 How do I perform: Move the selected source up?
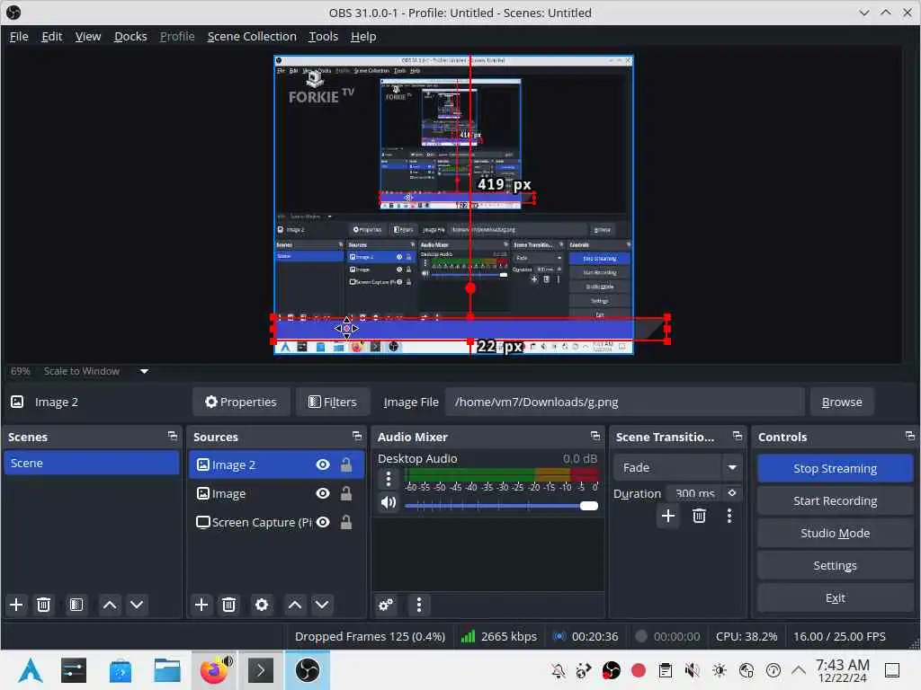[295, 605]
